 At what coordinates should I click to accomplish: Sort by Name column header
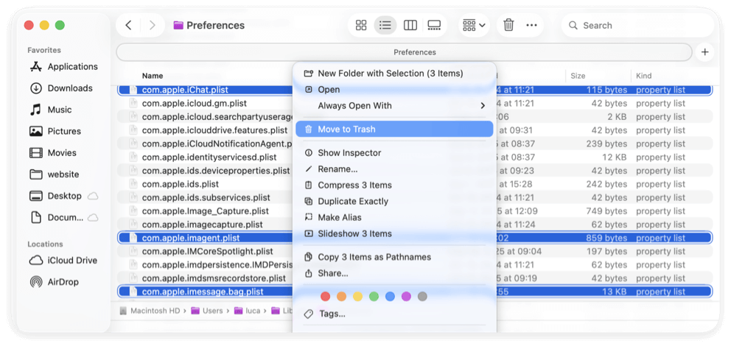(x=153, y=76)
